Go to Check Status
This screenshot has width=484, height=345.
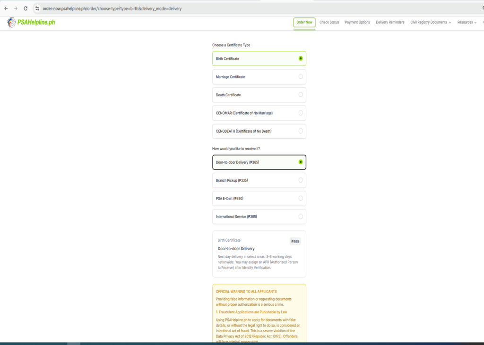click(329, 22)
